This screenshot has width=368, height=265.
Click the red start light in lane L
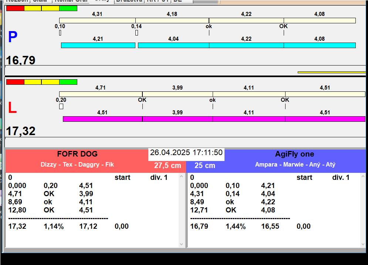click(x=15, y=82)
